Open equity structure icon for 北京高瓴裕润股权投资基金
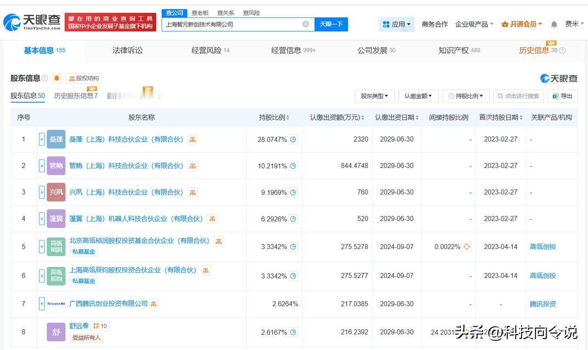Viewport: 588px width, 350px height. (219, 241)
